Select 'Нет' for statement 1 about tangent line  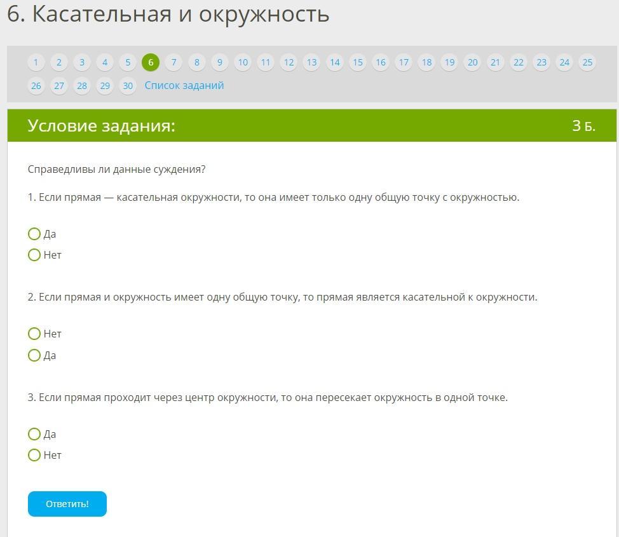pyautogui.click(x=34, y=255)
